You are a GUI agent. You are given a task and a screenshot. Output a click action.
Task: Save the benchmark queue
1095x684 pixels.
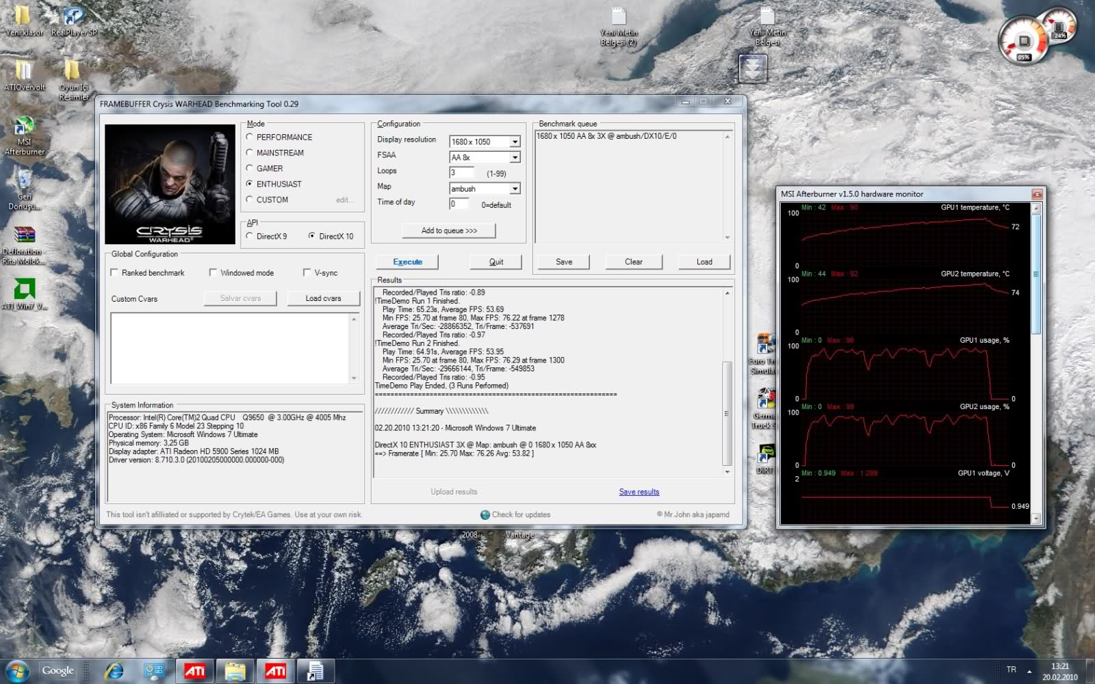click(x=564, y=262)
